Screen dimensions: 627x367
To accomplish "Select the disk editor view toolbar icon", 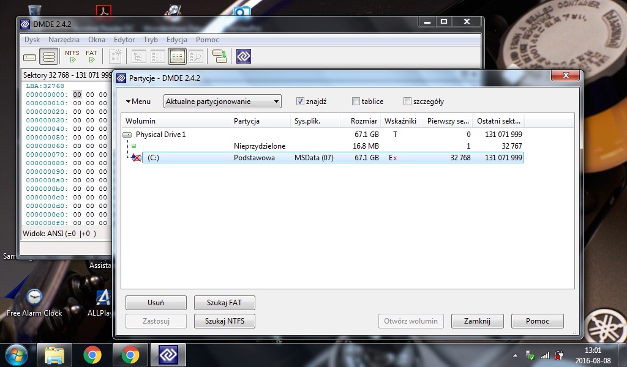I will click(177, 57).
